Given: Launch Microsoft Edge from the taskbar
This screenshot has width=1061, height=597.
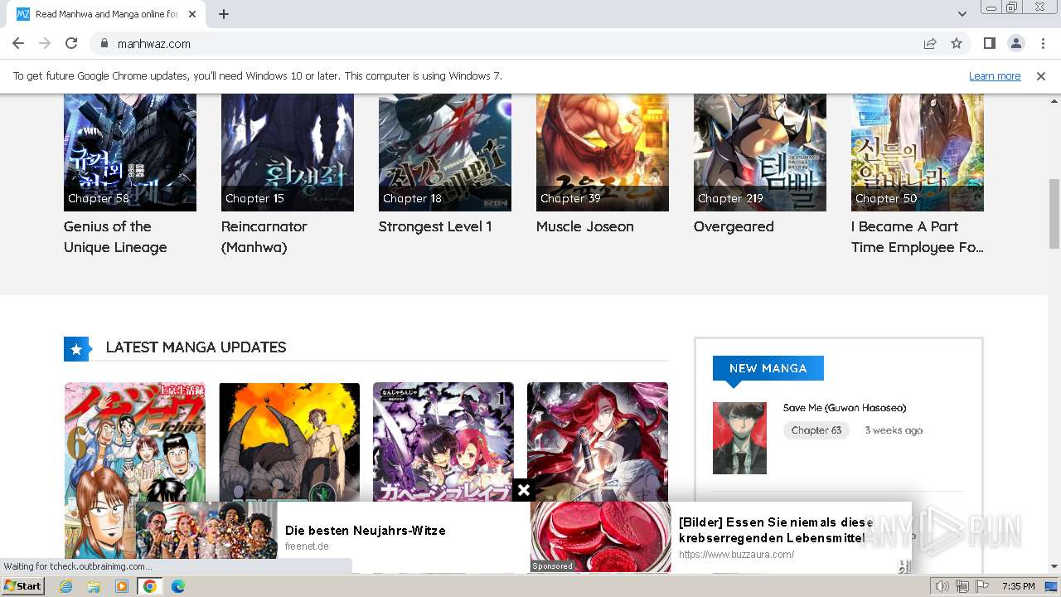Looking at the screenshot, I should point(177,586).
